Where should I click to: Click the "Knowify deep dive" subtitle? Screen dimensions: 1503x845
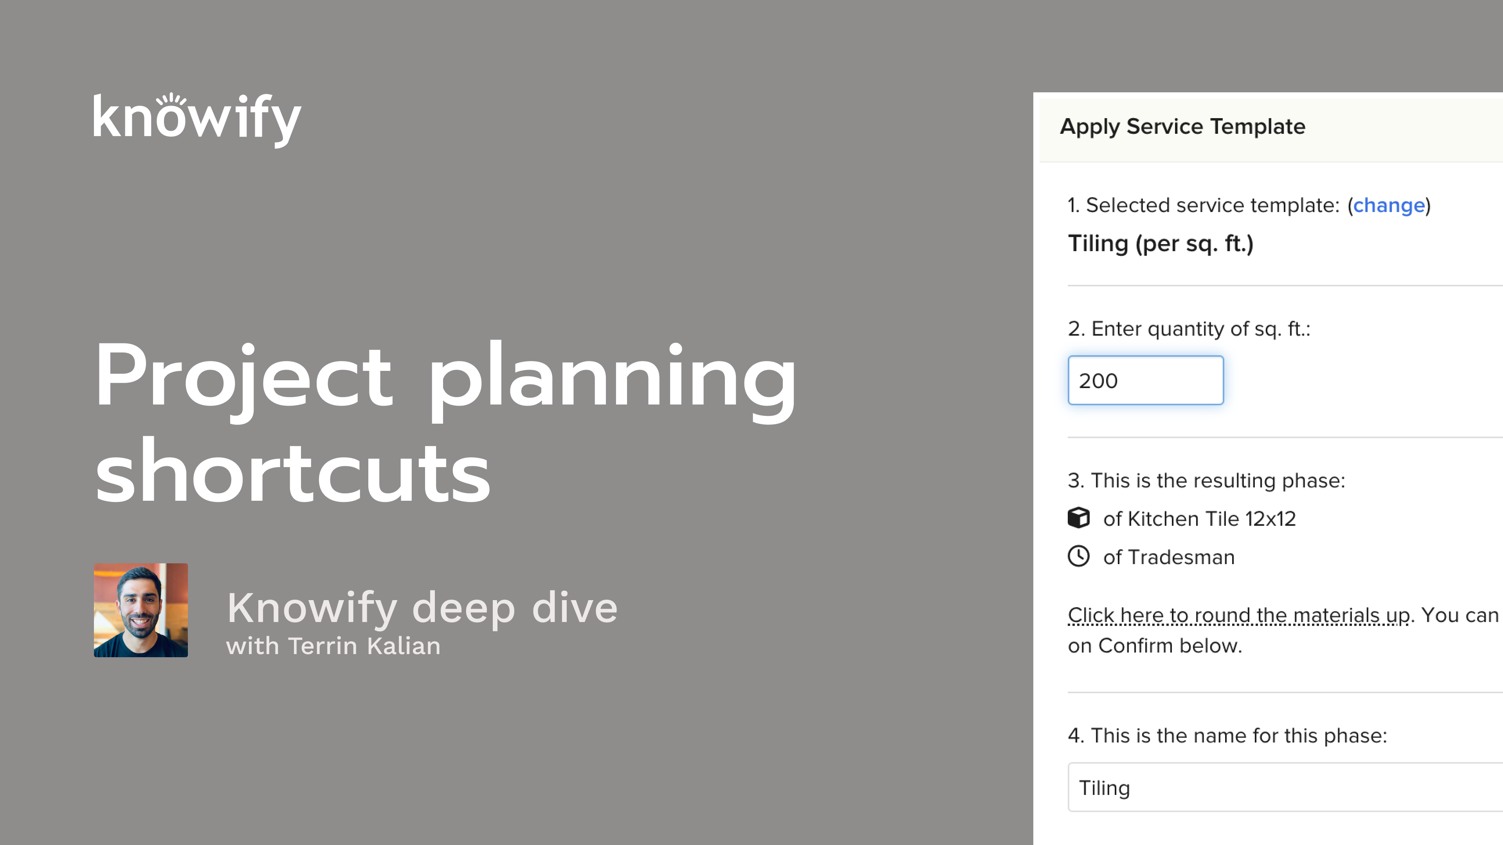[x=422, y=608]
